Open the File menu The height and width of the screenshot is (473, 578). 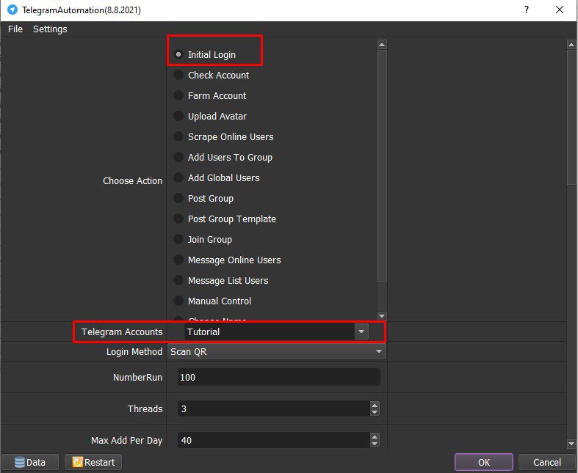[x=15, y=29]
